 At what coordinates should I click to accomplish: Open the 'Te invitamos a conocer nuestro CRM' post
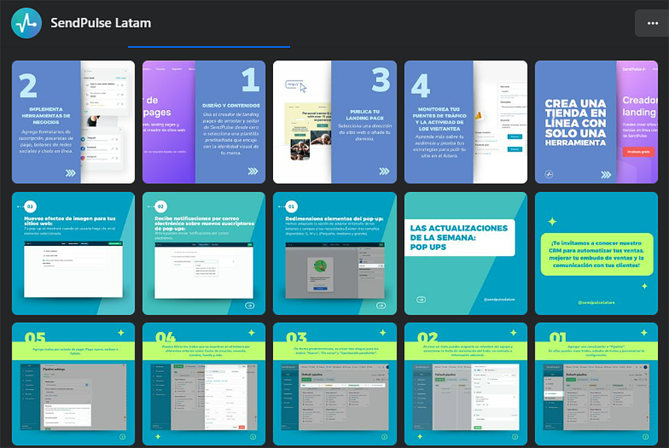point(597,253)
